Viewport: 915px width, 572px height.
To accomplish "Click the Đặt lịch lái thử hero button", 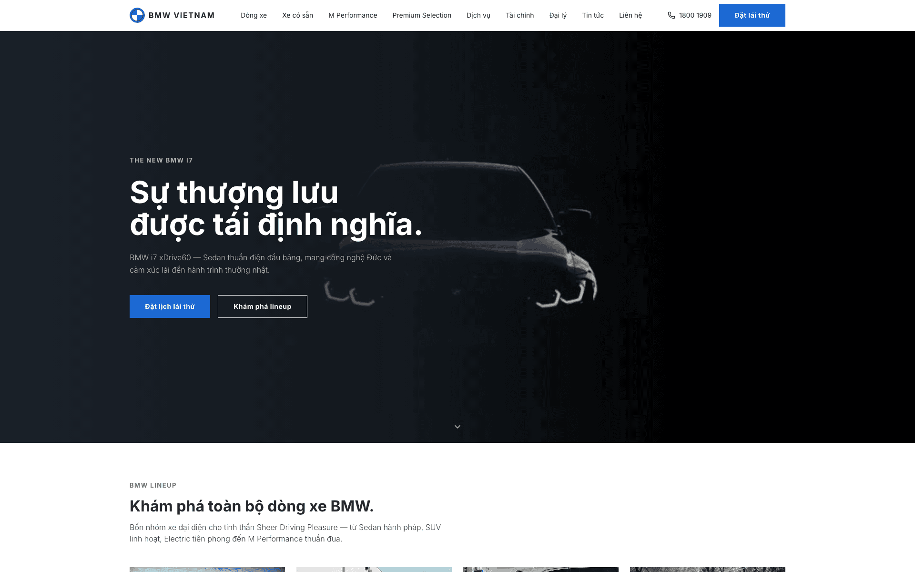I will click(170, 306).
